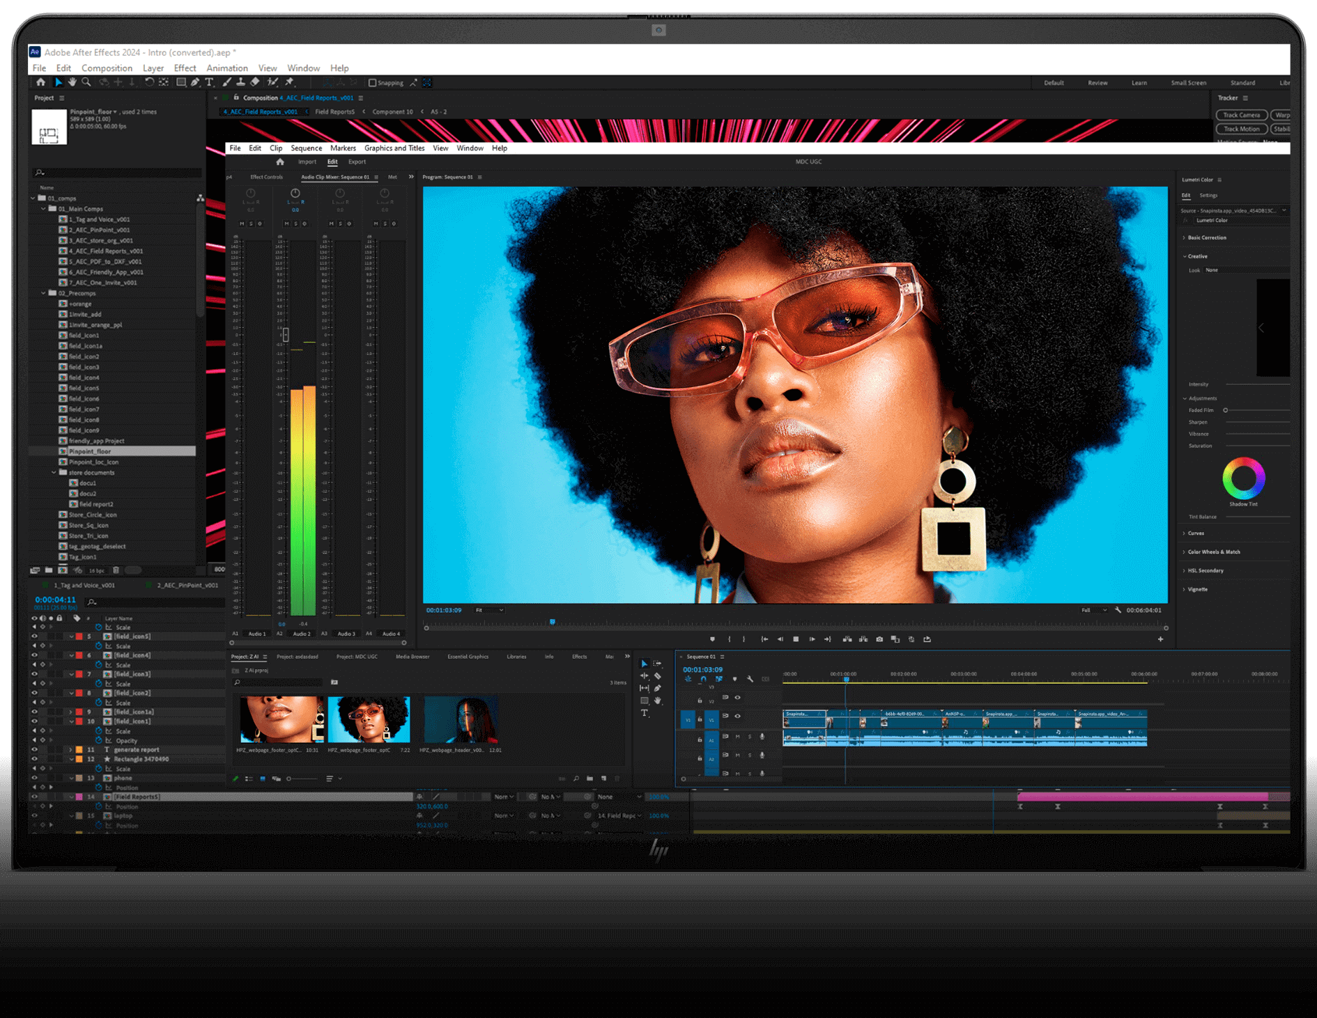Open the Premiere Export workspace
The image size is (1317, 1018).
[x=357, y=162]
